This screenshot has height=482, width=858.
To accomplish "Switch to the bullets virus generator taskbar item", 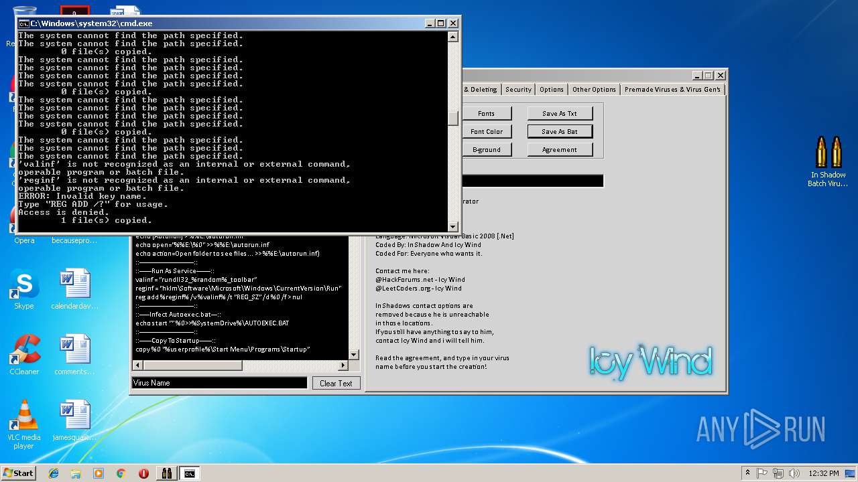I will pyautogui.click(x=167, y=473).
